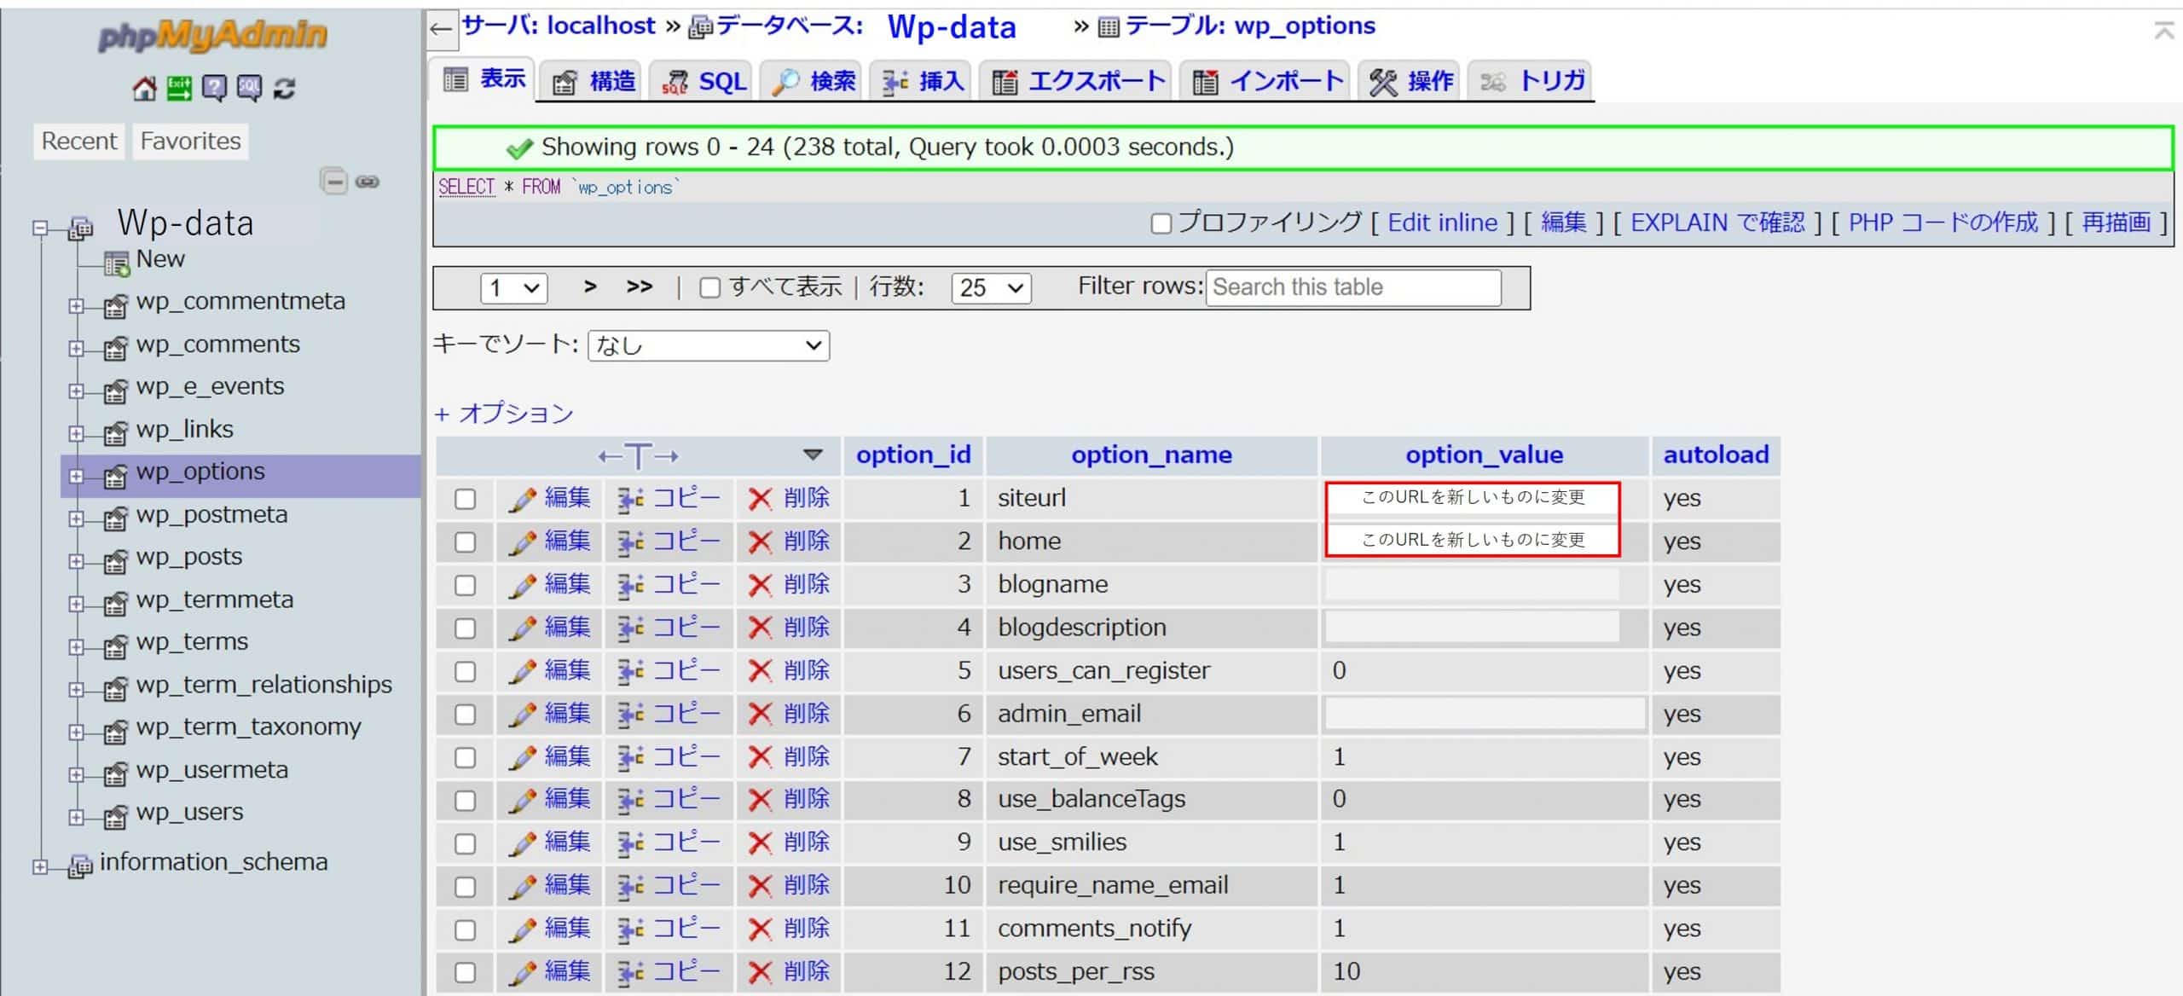Image resolution: width=2183 pixels, height=996 pixels.
Task: Collapse the Wp-data database tree node
Action: click(x=40, y=228)
